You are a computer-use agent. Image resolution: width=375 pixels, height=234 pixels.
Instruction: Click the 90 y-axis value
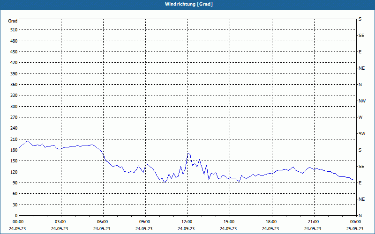click(15, 183)
